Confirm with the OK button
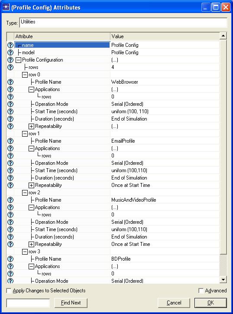The height and width of the screenshot is (314, 233). (x=210, y=303)
